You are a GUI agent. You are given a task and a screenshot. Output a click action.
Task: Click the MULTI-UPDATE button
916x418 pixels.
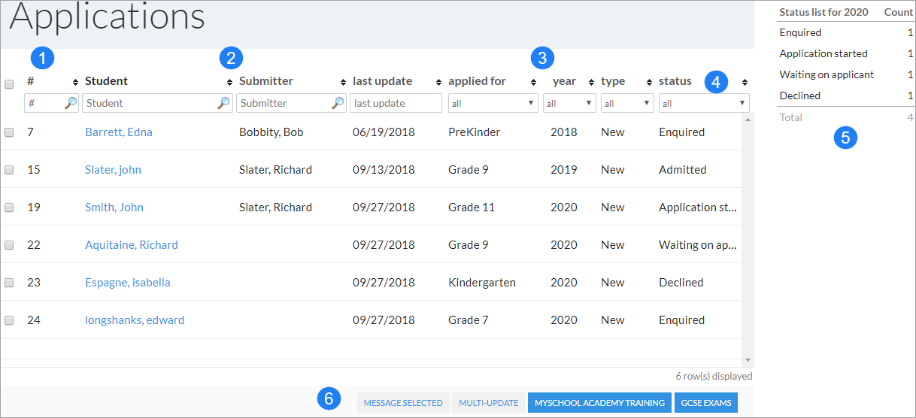489,403
